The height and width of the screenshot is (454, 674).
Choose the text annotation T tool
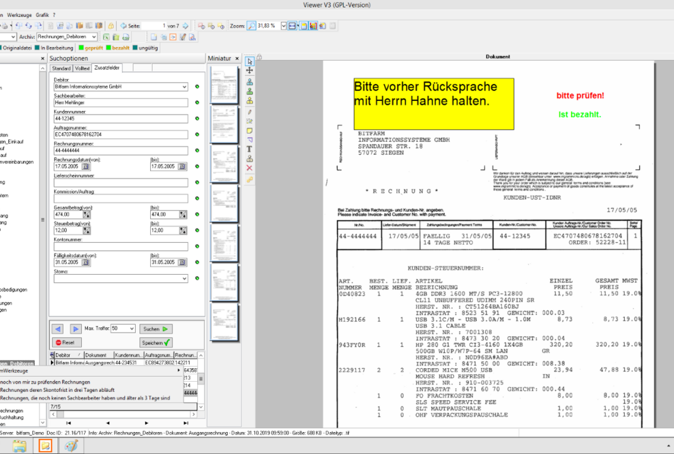(250, 149)
